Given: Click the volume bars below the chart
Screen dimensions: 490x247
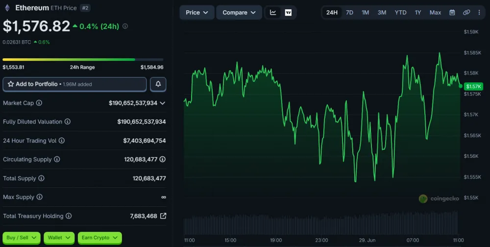Looking at the screenshot, I should coord(322,222).
